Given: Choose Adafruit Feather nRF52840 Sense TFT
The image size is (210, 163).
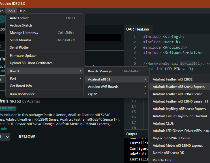Looking at the screenshot, I should 180,101.
